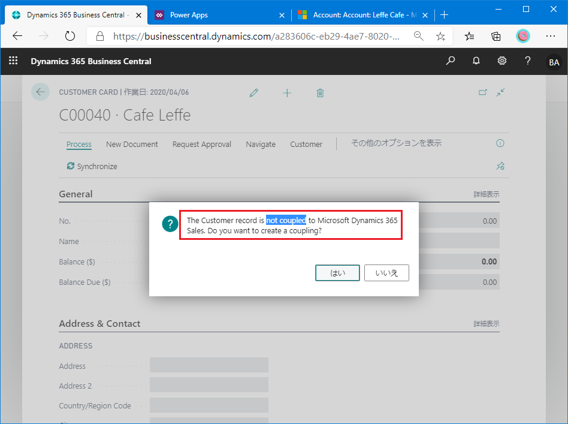The height and width of the screenshot is (424, 568).
Task: Click the trash delete icon on Customer Card
Action: [x=320, y=93]
